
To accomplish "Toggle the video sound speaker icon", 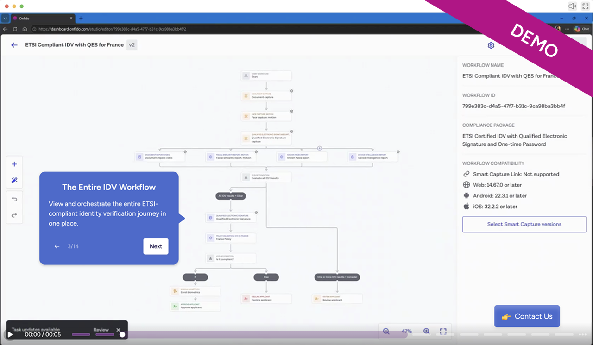I will point(573,6).
